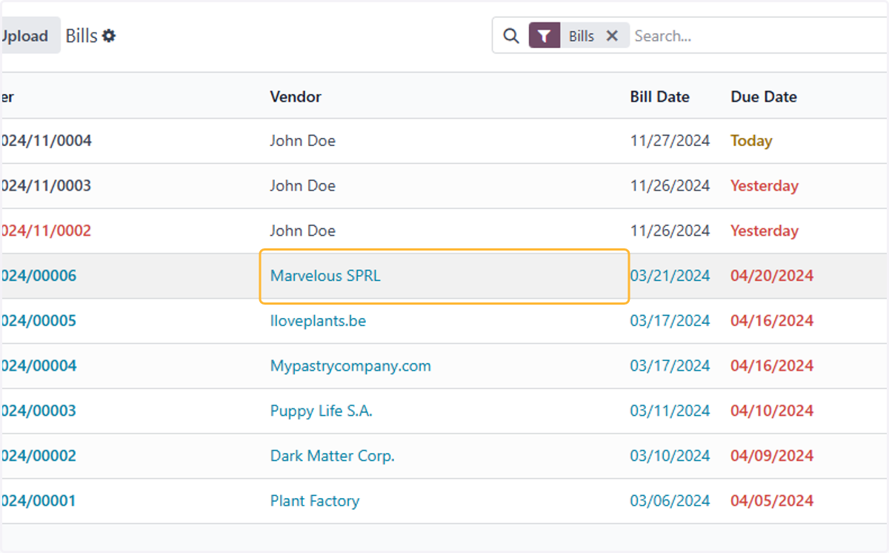
Task: Sort by the Bill Date column header
Action: coord(660,96)
